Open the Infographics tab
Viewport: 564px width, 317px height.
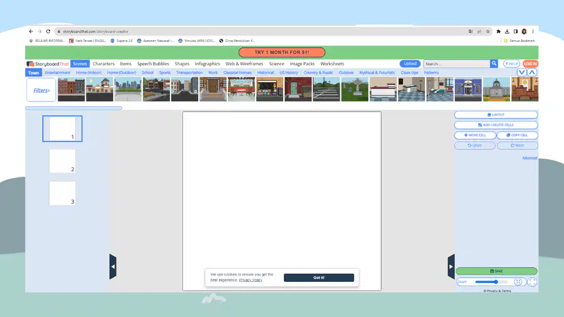tap(207, 64)
